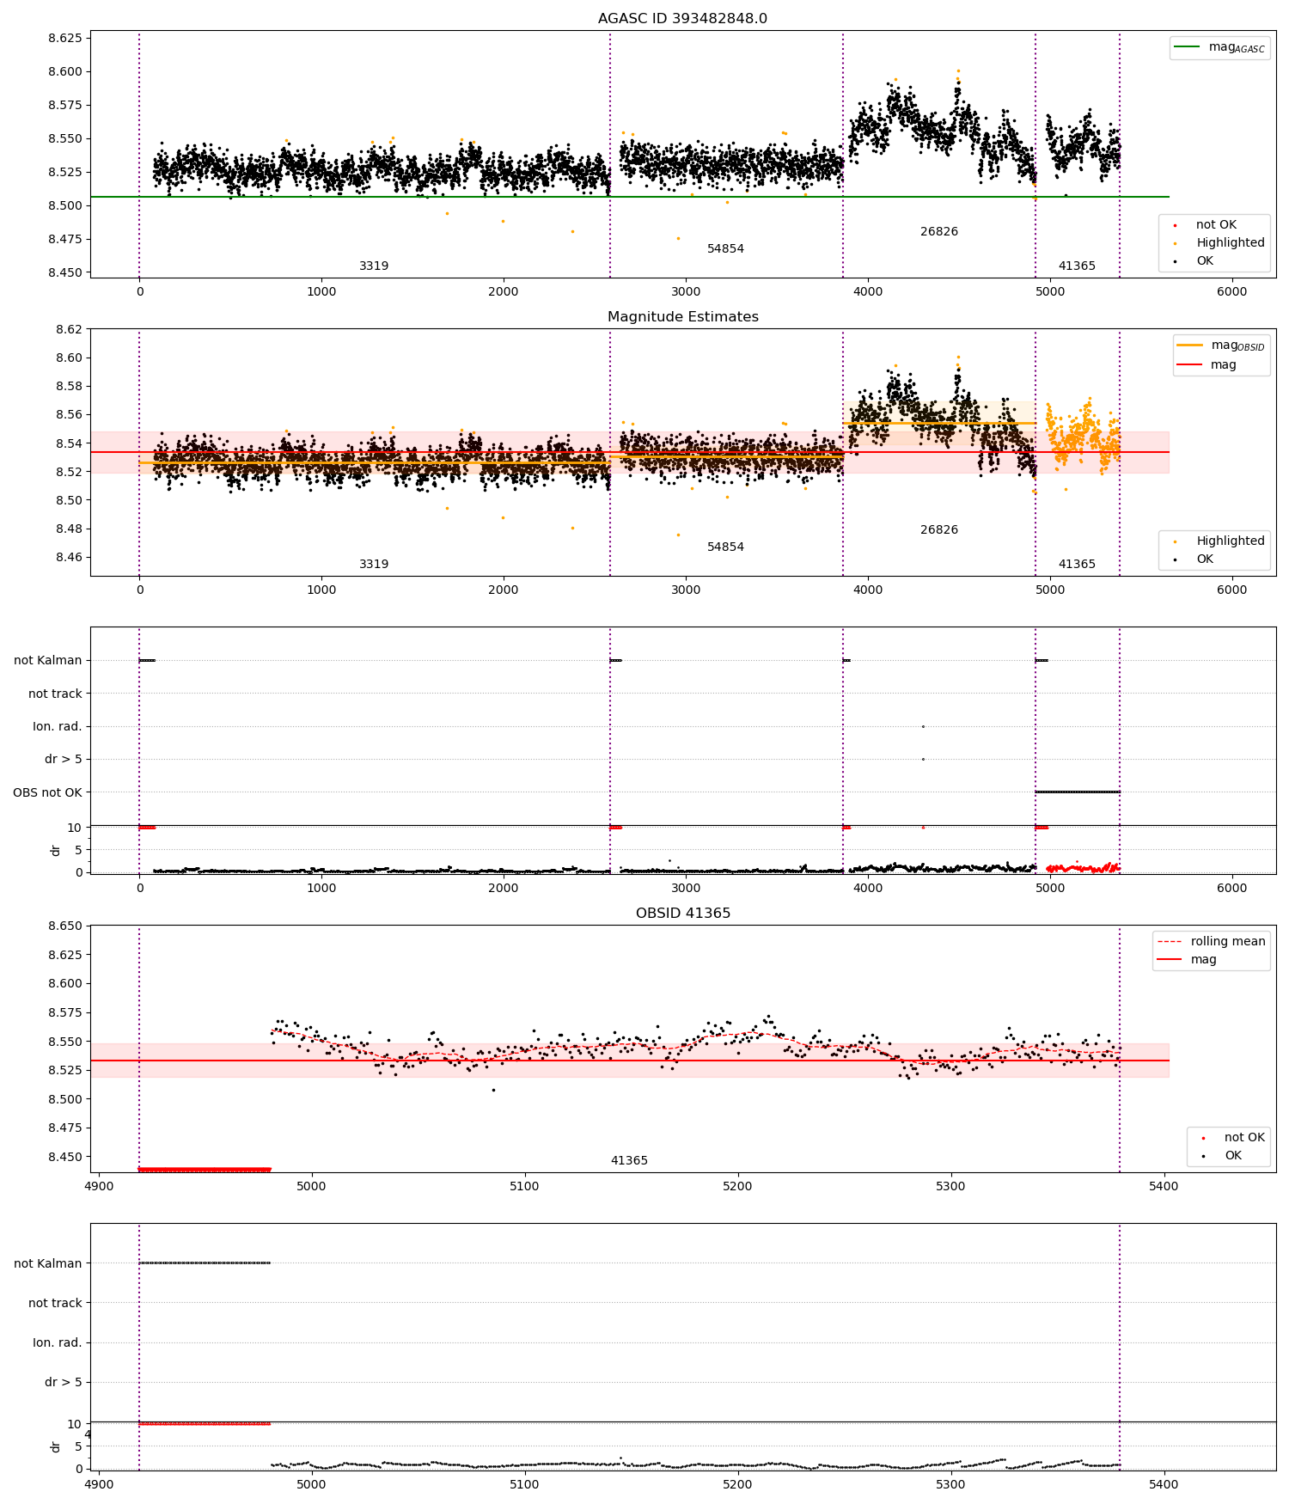Click the 41365 obsid label in Magnitude Estimates plot
Image resolution: width=1289 pixels, height=1504 pixels.
[1077, 564]
